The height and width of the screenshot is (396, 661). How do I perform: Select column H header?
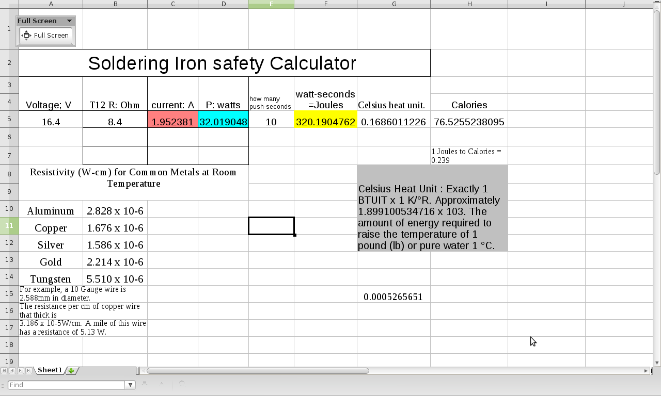point(469,4)
